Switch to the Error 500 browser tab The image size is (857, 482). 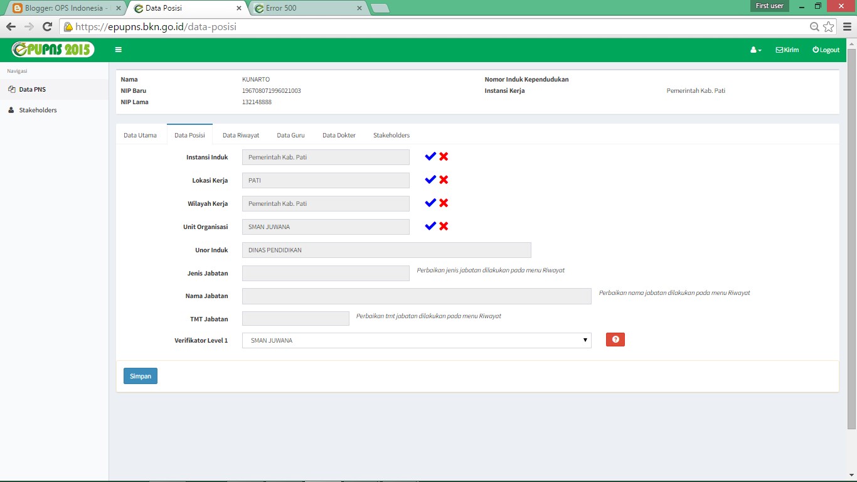(x=307, y=8)
